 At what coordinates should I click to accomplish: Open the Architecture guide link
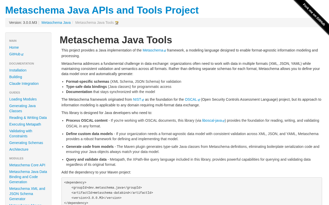click(19, 149)
